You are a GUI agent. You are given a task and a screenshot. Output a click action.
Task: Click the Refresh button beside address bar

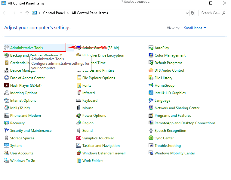pos(193,13)
